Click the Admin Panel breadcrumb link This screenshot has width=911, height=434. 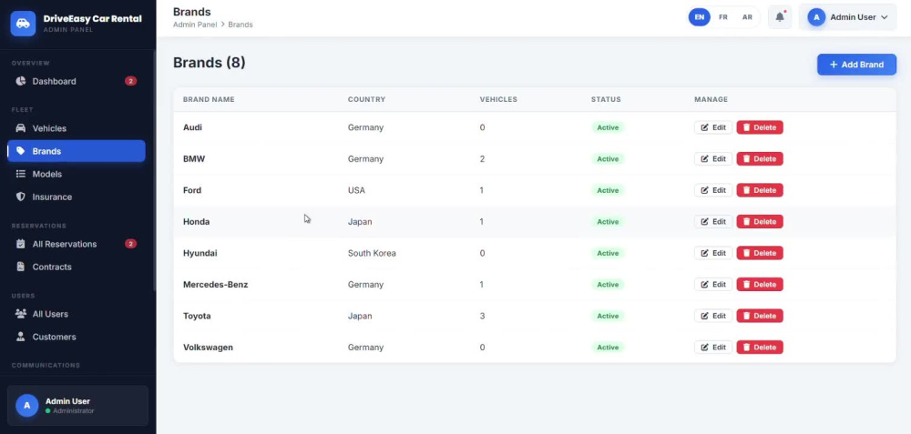(x=195, y=25)
